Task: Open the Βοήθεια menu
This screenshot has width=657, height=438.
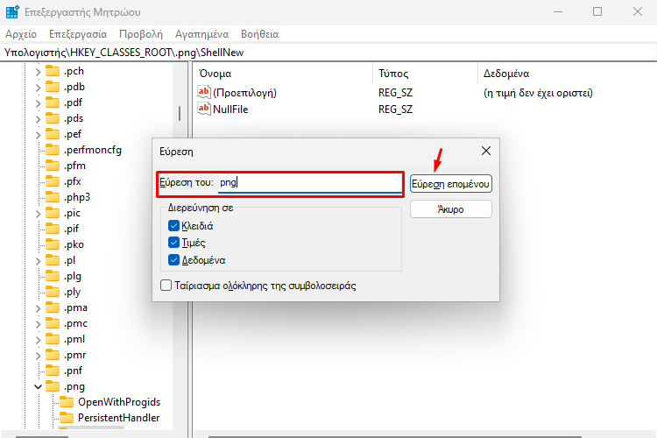Action: pyautogui.click(x=260, y=34)
